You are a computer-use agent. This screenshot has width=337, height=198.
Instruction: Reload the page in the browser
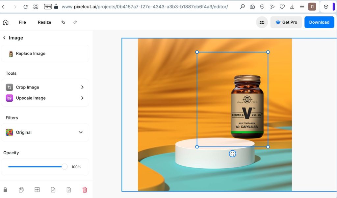click(25, 7)
